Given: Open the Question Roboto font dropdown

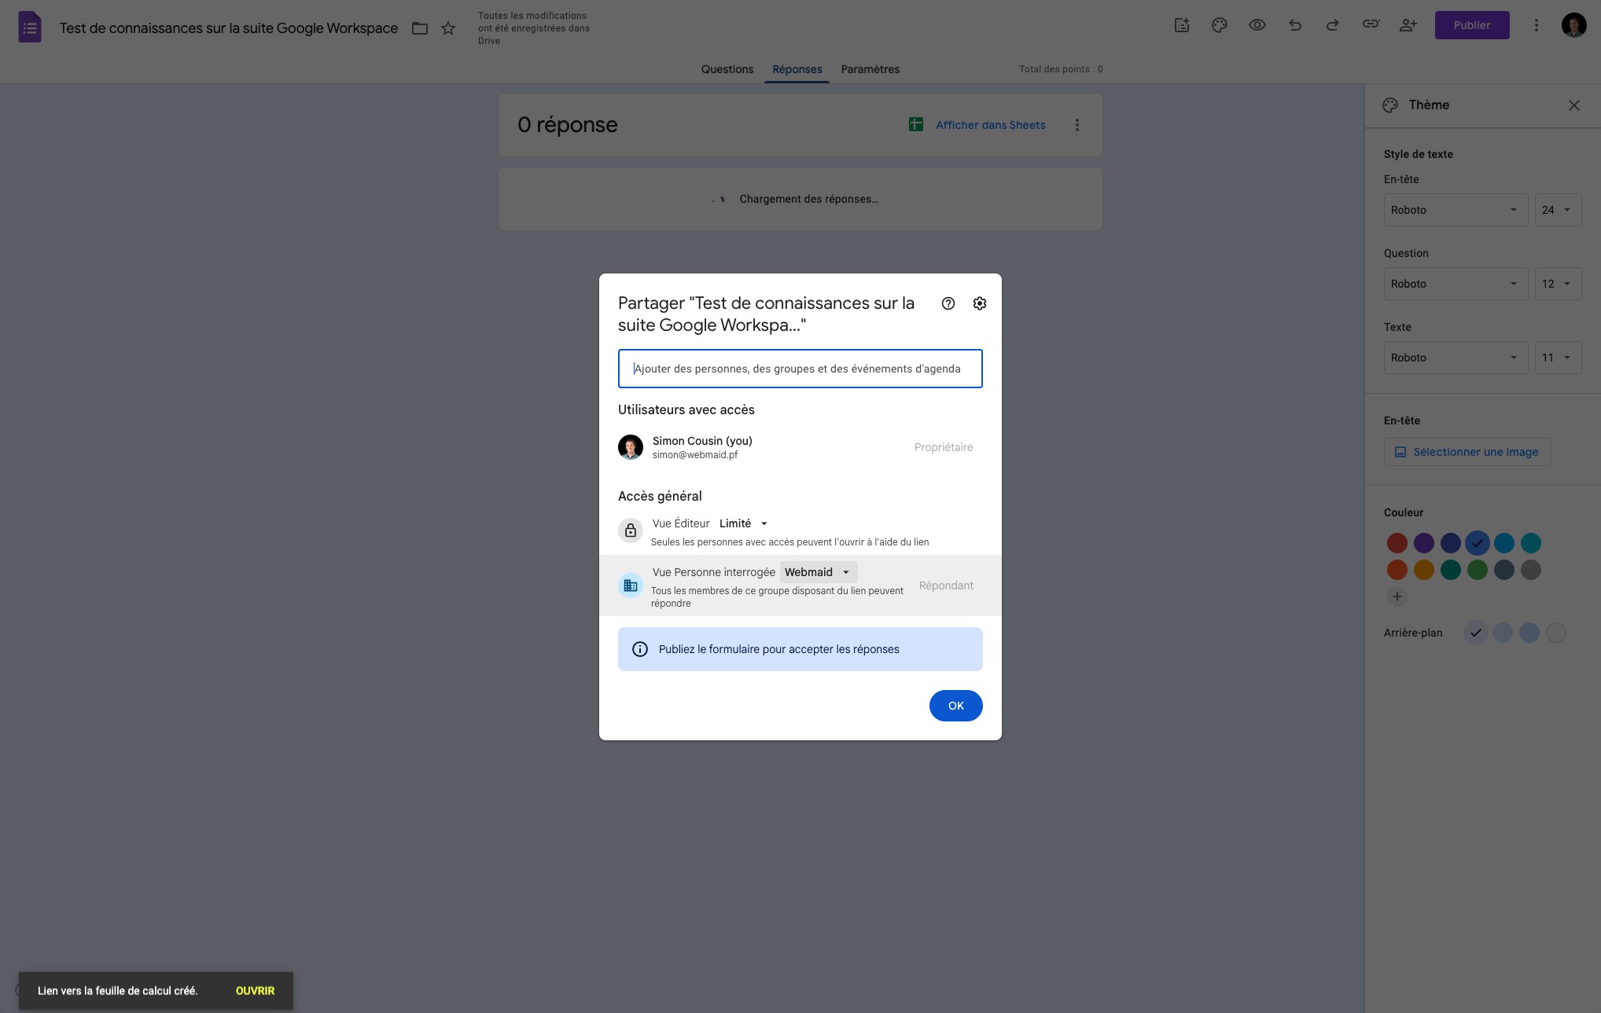Looking at the screenshot, I should [1456, 284].
